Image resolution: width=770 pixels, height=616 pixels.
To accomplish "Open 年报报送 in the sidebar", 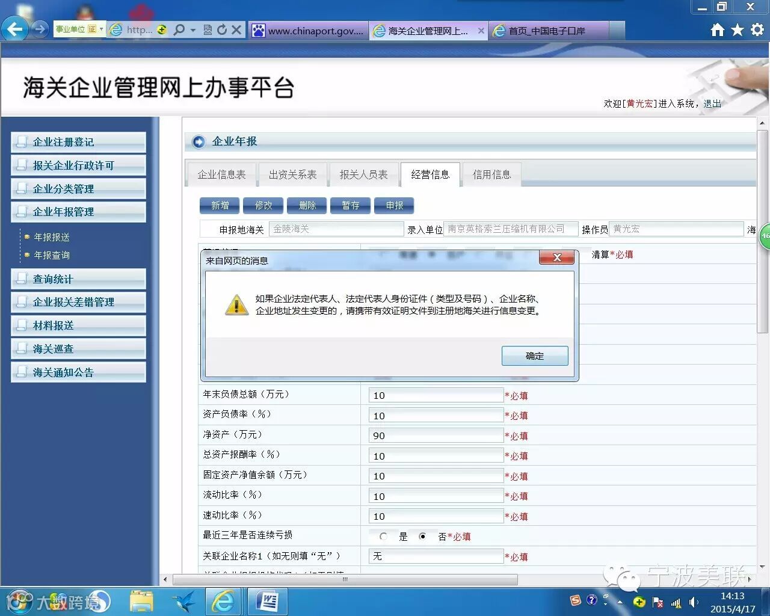I will tap(52, 237).
